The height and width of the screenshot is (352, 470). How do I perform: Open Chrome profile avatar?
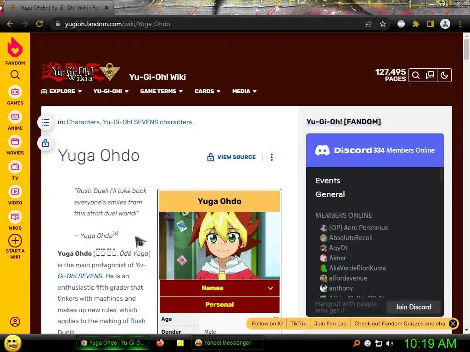click(445, 24)
